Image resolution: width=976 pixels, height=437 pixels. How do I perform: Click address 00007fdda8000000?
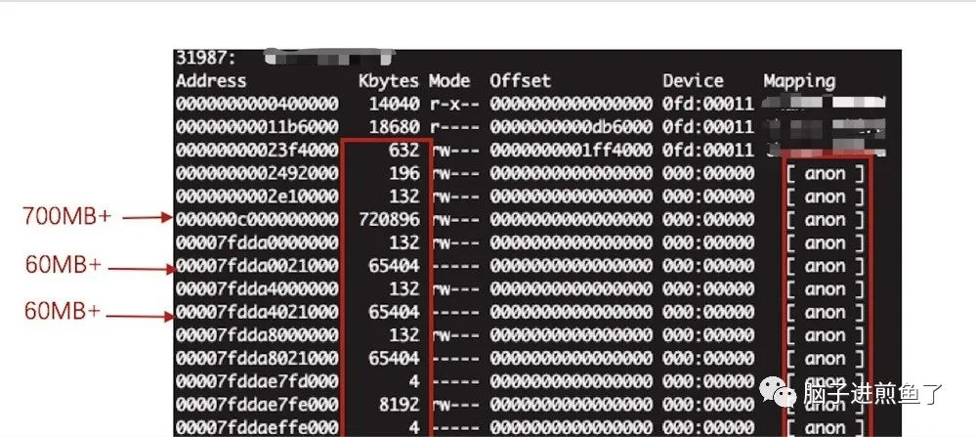pos(257,335)
